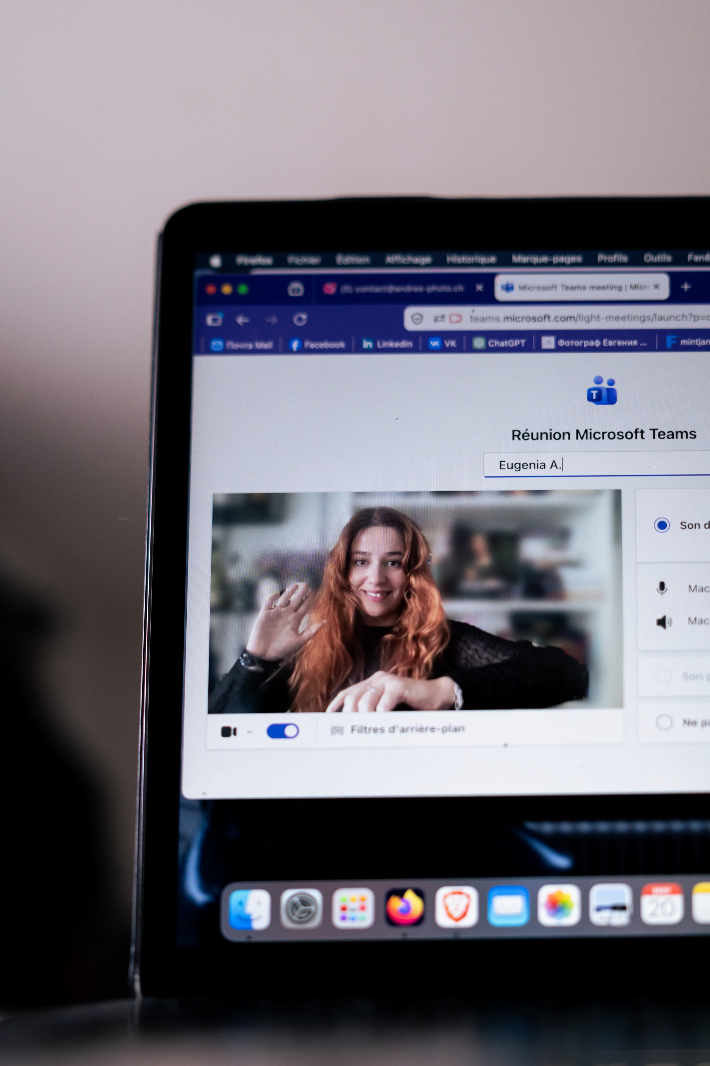Open Filtres d'arrière-plan background filters
The width and height of the screenshot is (710, 1066).
coord(398,729)
